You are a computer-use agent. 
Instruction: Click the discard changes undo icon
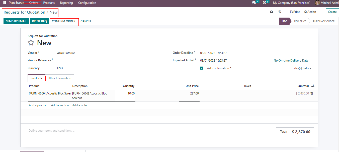(x=280, y=12)
